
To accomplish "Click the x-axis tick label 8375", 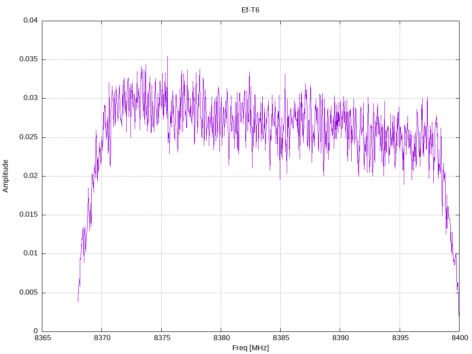I will 162,338.
